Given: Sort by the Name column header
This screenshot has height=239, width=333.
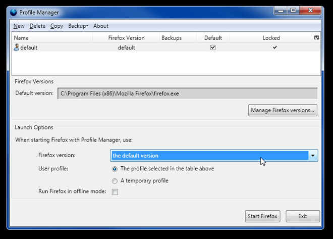Looking at the screenshot, I should point(52,38).
